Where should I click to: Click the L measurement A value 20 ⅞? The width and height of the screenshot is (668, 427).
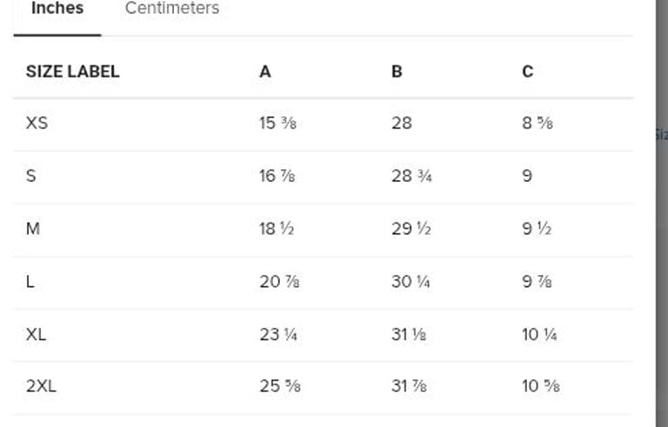click(x=279, y=282)
